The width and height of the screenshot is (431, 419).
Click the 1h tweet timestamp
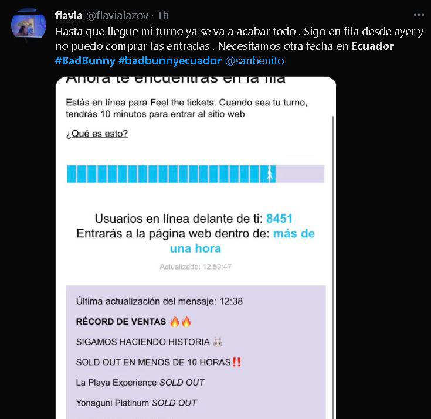coord(163,16)
